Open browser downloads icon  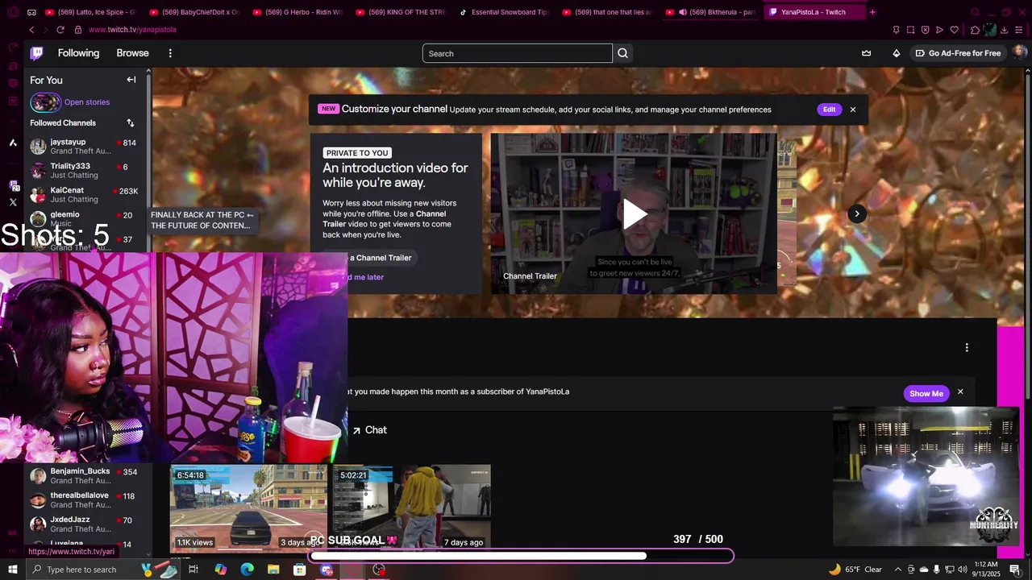pyautogui.click(x=1005, y=30)
